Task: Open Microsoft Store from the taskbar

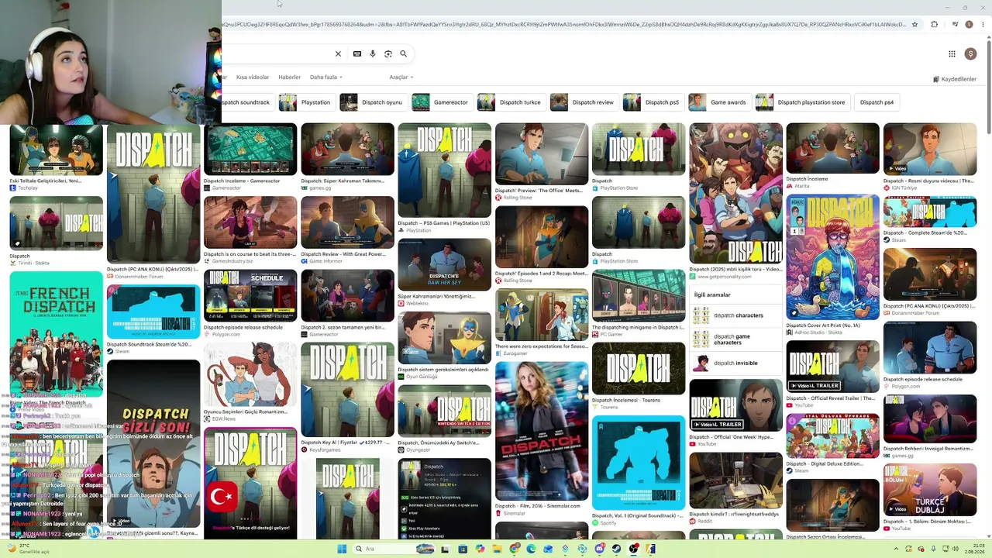Action: [x=463, y=549]
